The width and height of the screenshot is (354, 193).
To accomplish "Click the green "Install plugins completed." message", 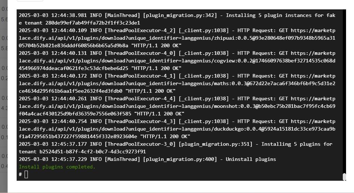I will coord(57,167).
